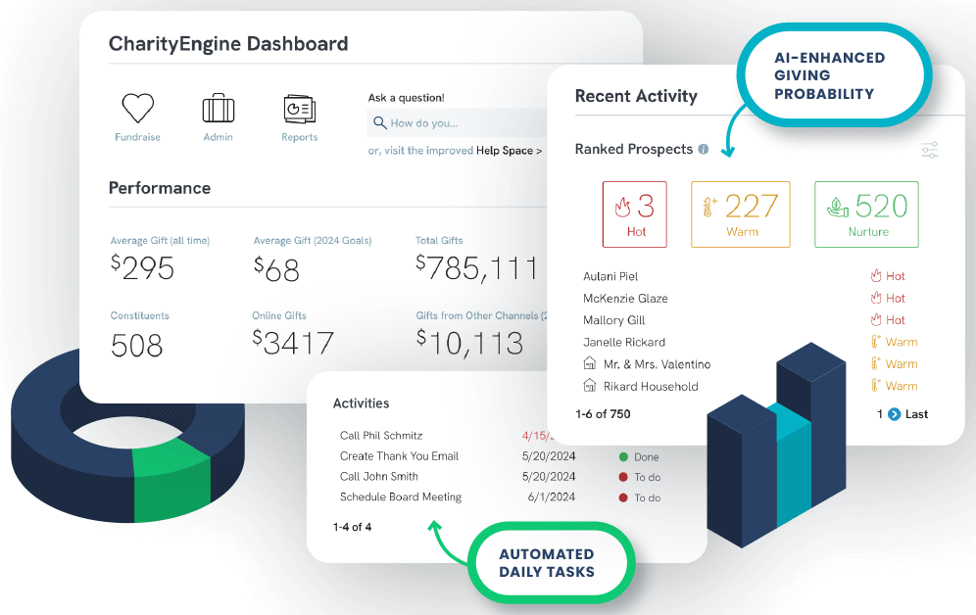Image resolution: width=976 pixels, height=615 pixels.
Task: Select the Hot prospects card
Action: tap(634, 214)
